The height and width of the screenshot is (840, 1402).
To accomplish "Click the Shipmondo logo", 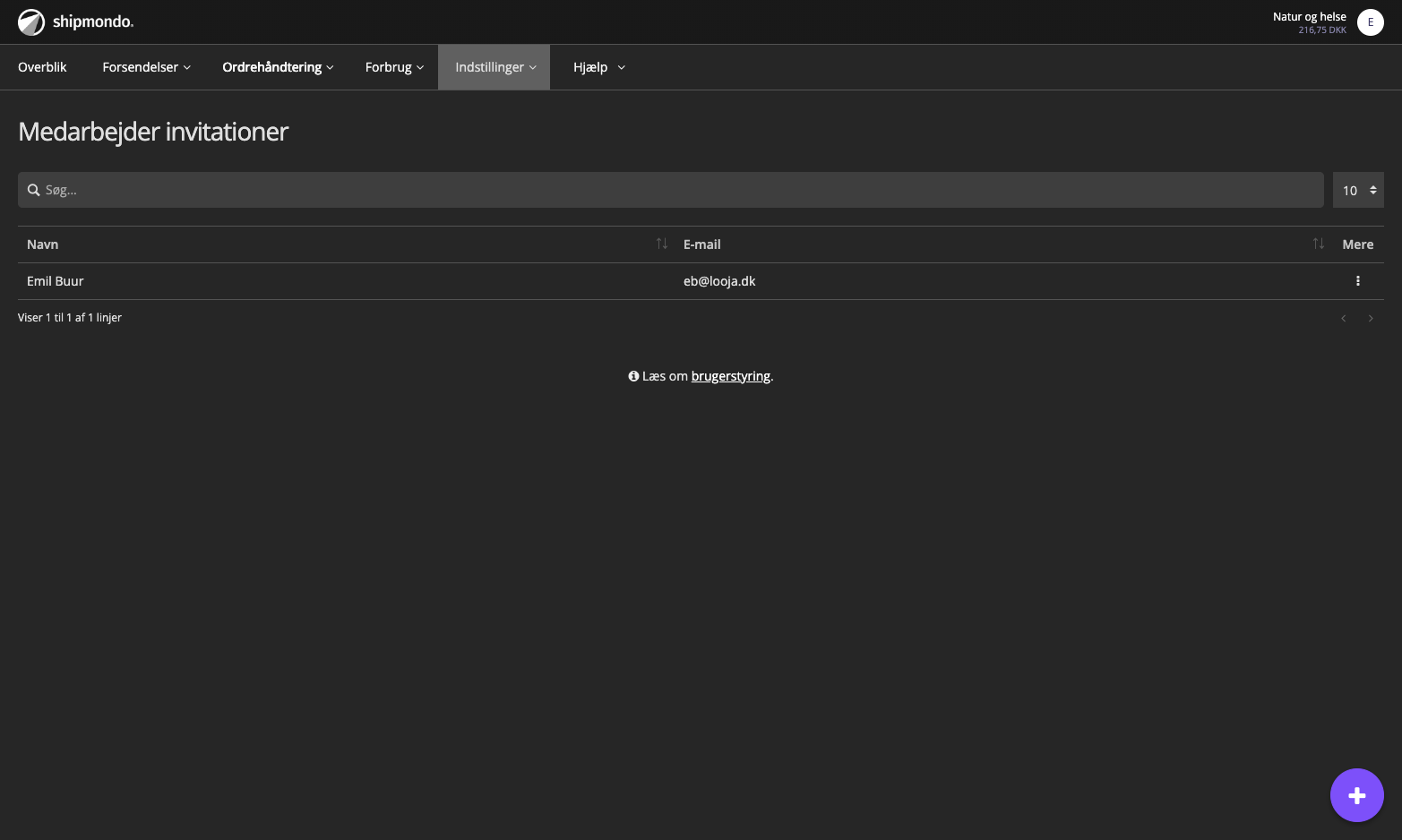I will [x=75, y=21].
